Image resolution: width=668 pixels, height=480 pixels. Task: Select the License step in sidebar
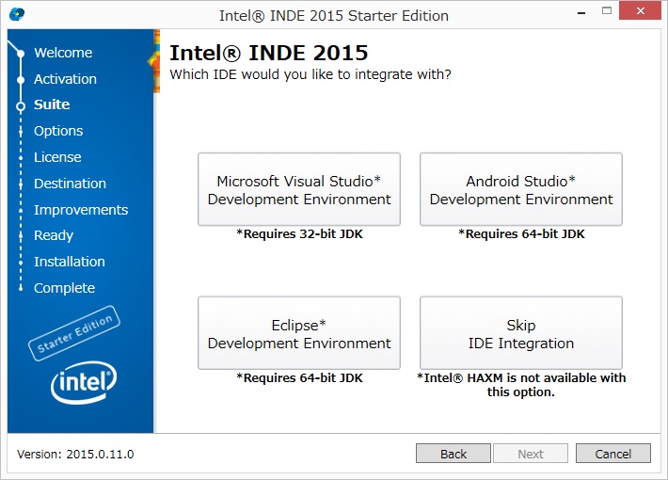(57, 157)
